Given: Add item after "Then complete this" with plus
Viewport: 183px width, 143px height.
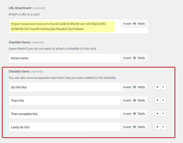Looking at the screenshot, I should point(157,113).
